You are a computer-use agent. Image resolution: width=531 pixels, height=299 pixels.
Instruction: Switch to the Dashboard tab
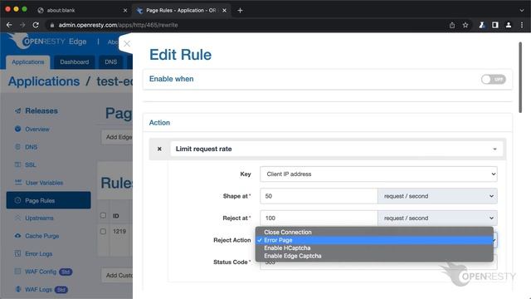[x=75, y=62]
